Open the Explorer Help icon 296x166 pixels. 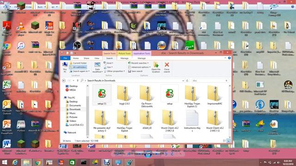pos(229,58)
